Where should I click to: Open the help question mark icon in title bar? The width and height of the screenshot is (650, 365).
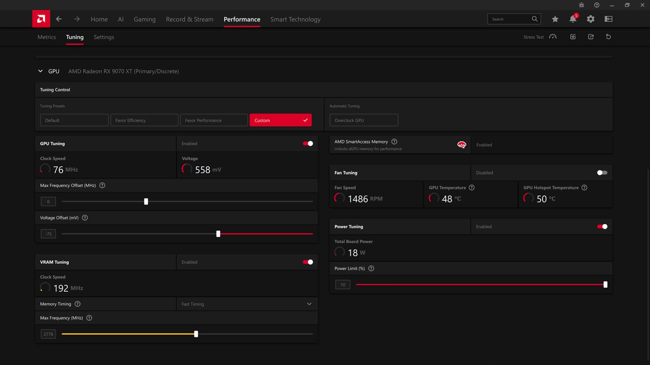pyautogui.click(x=596, y=5)
